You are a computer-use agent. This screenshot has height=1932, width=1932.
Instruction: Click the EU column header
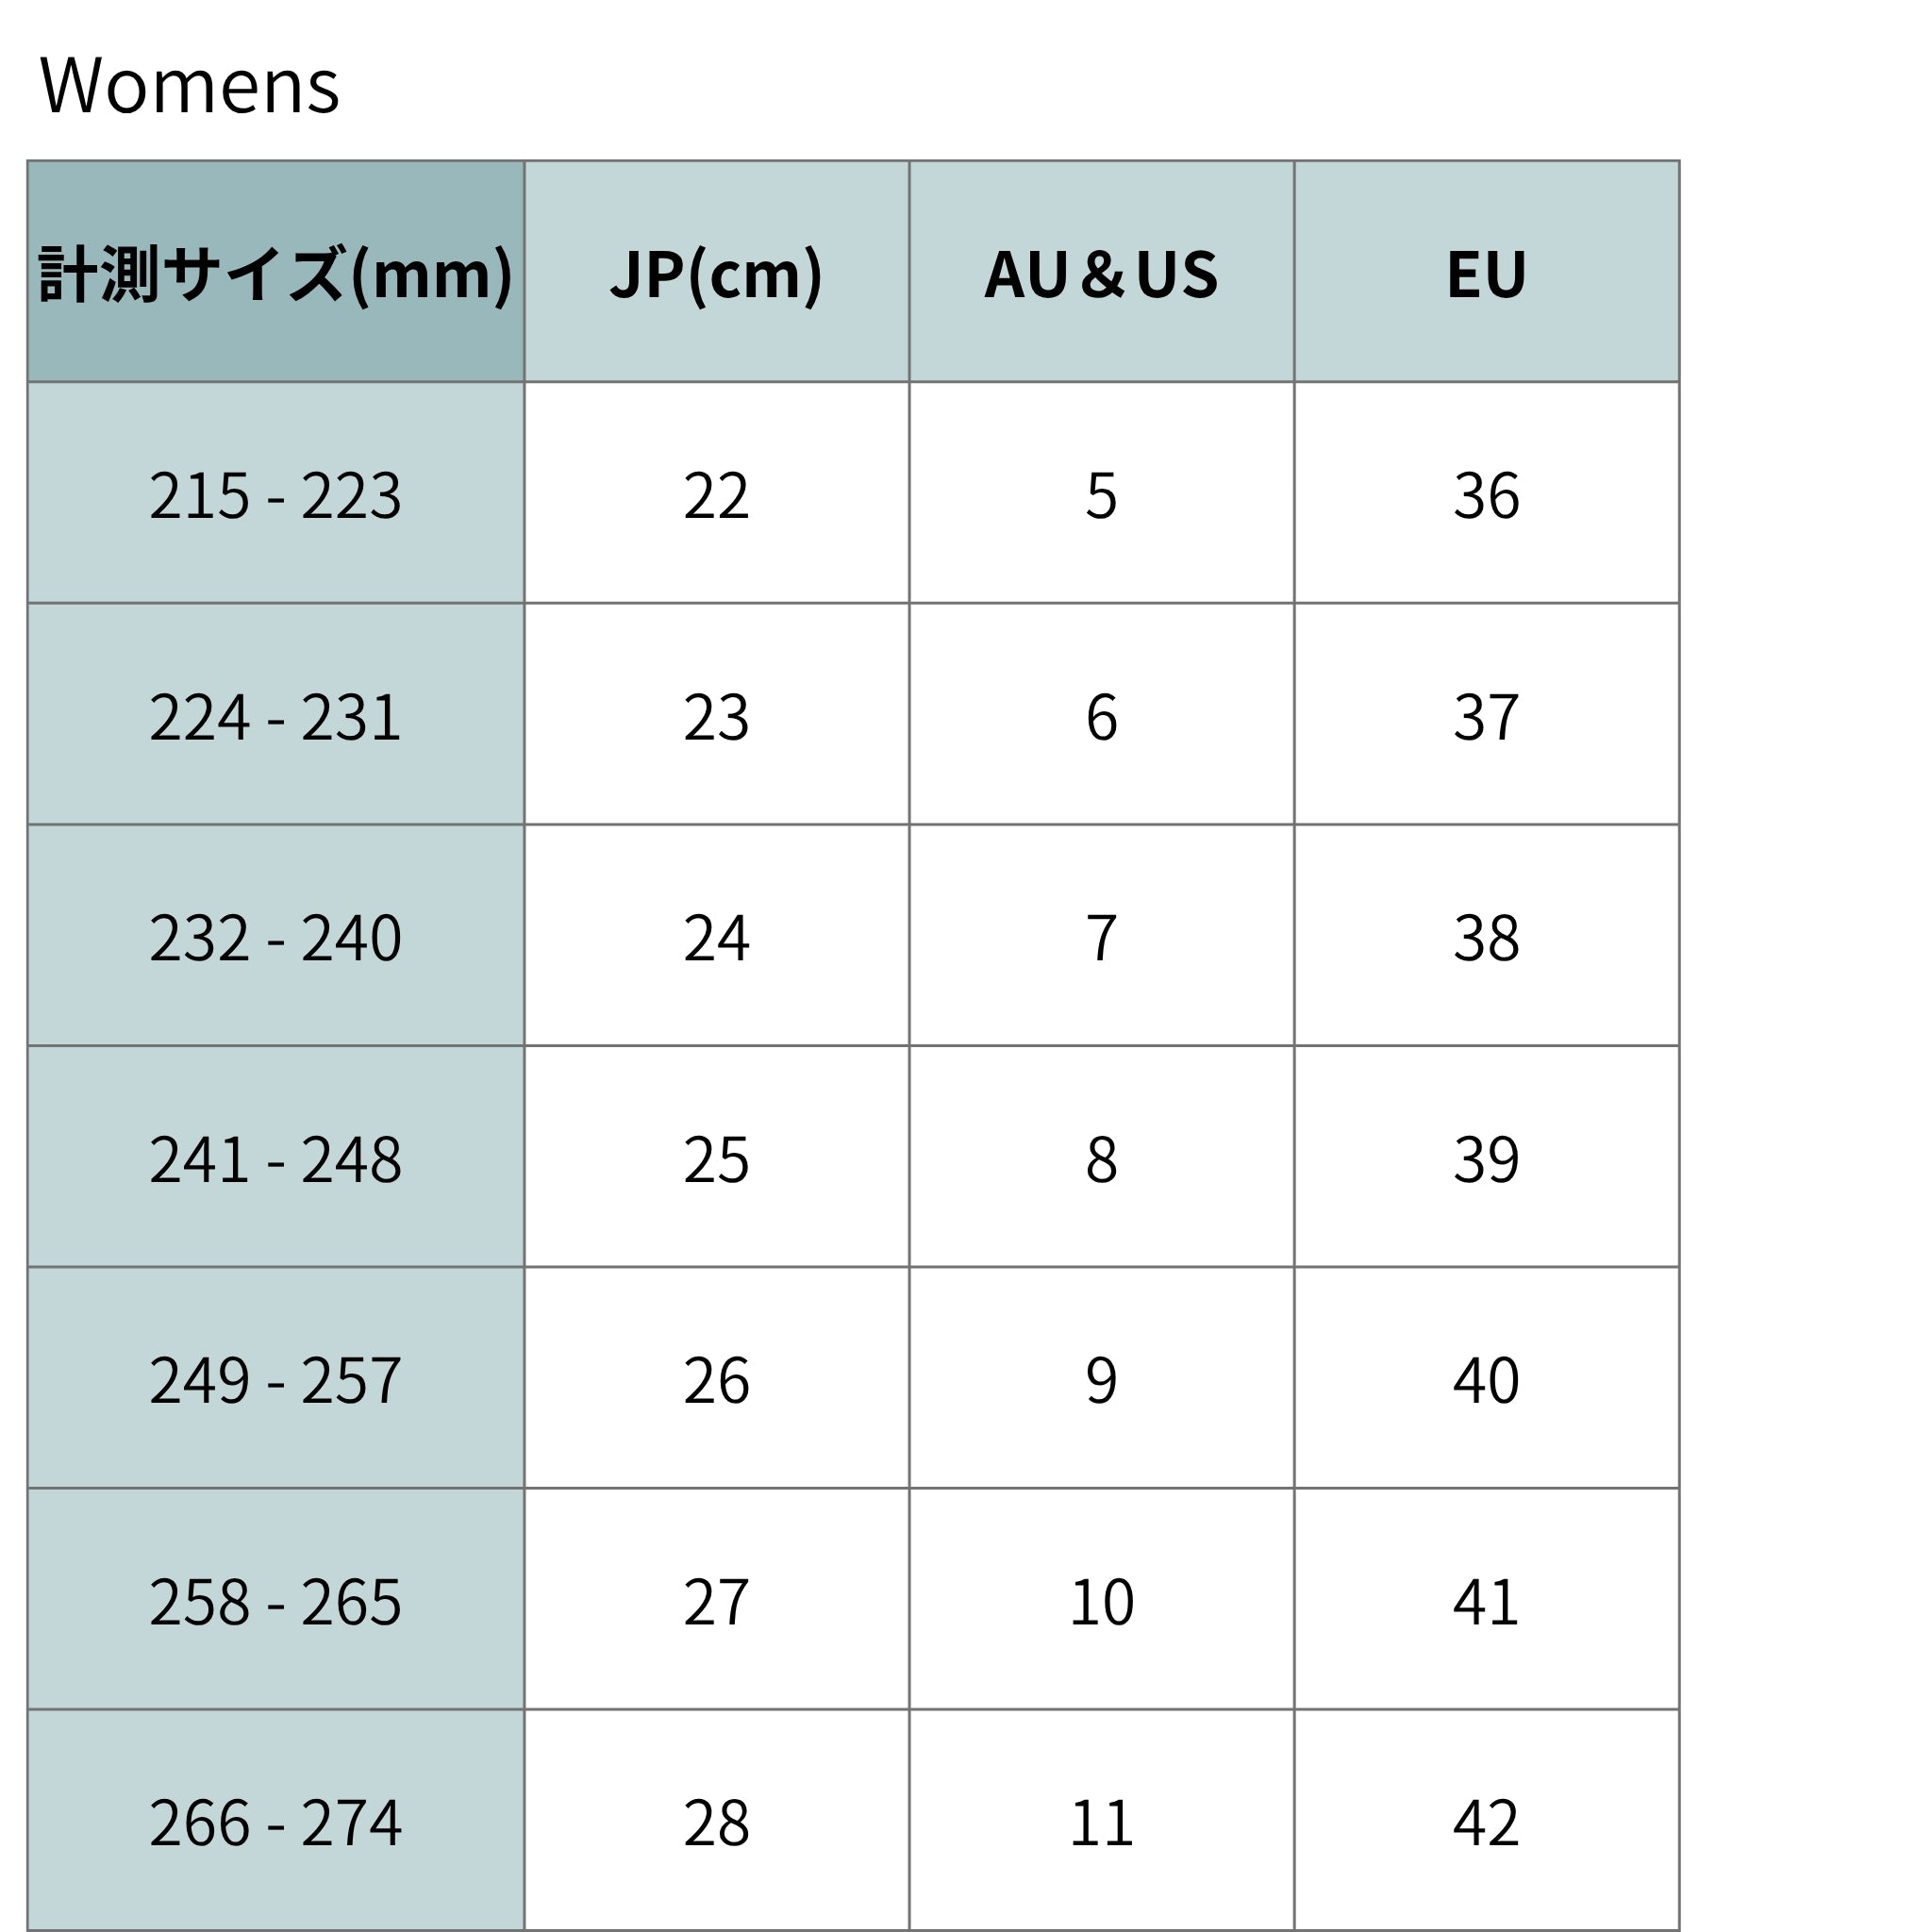[x=1487, y=271]
